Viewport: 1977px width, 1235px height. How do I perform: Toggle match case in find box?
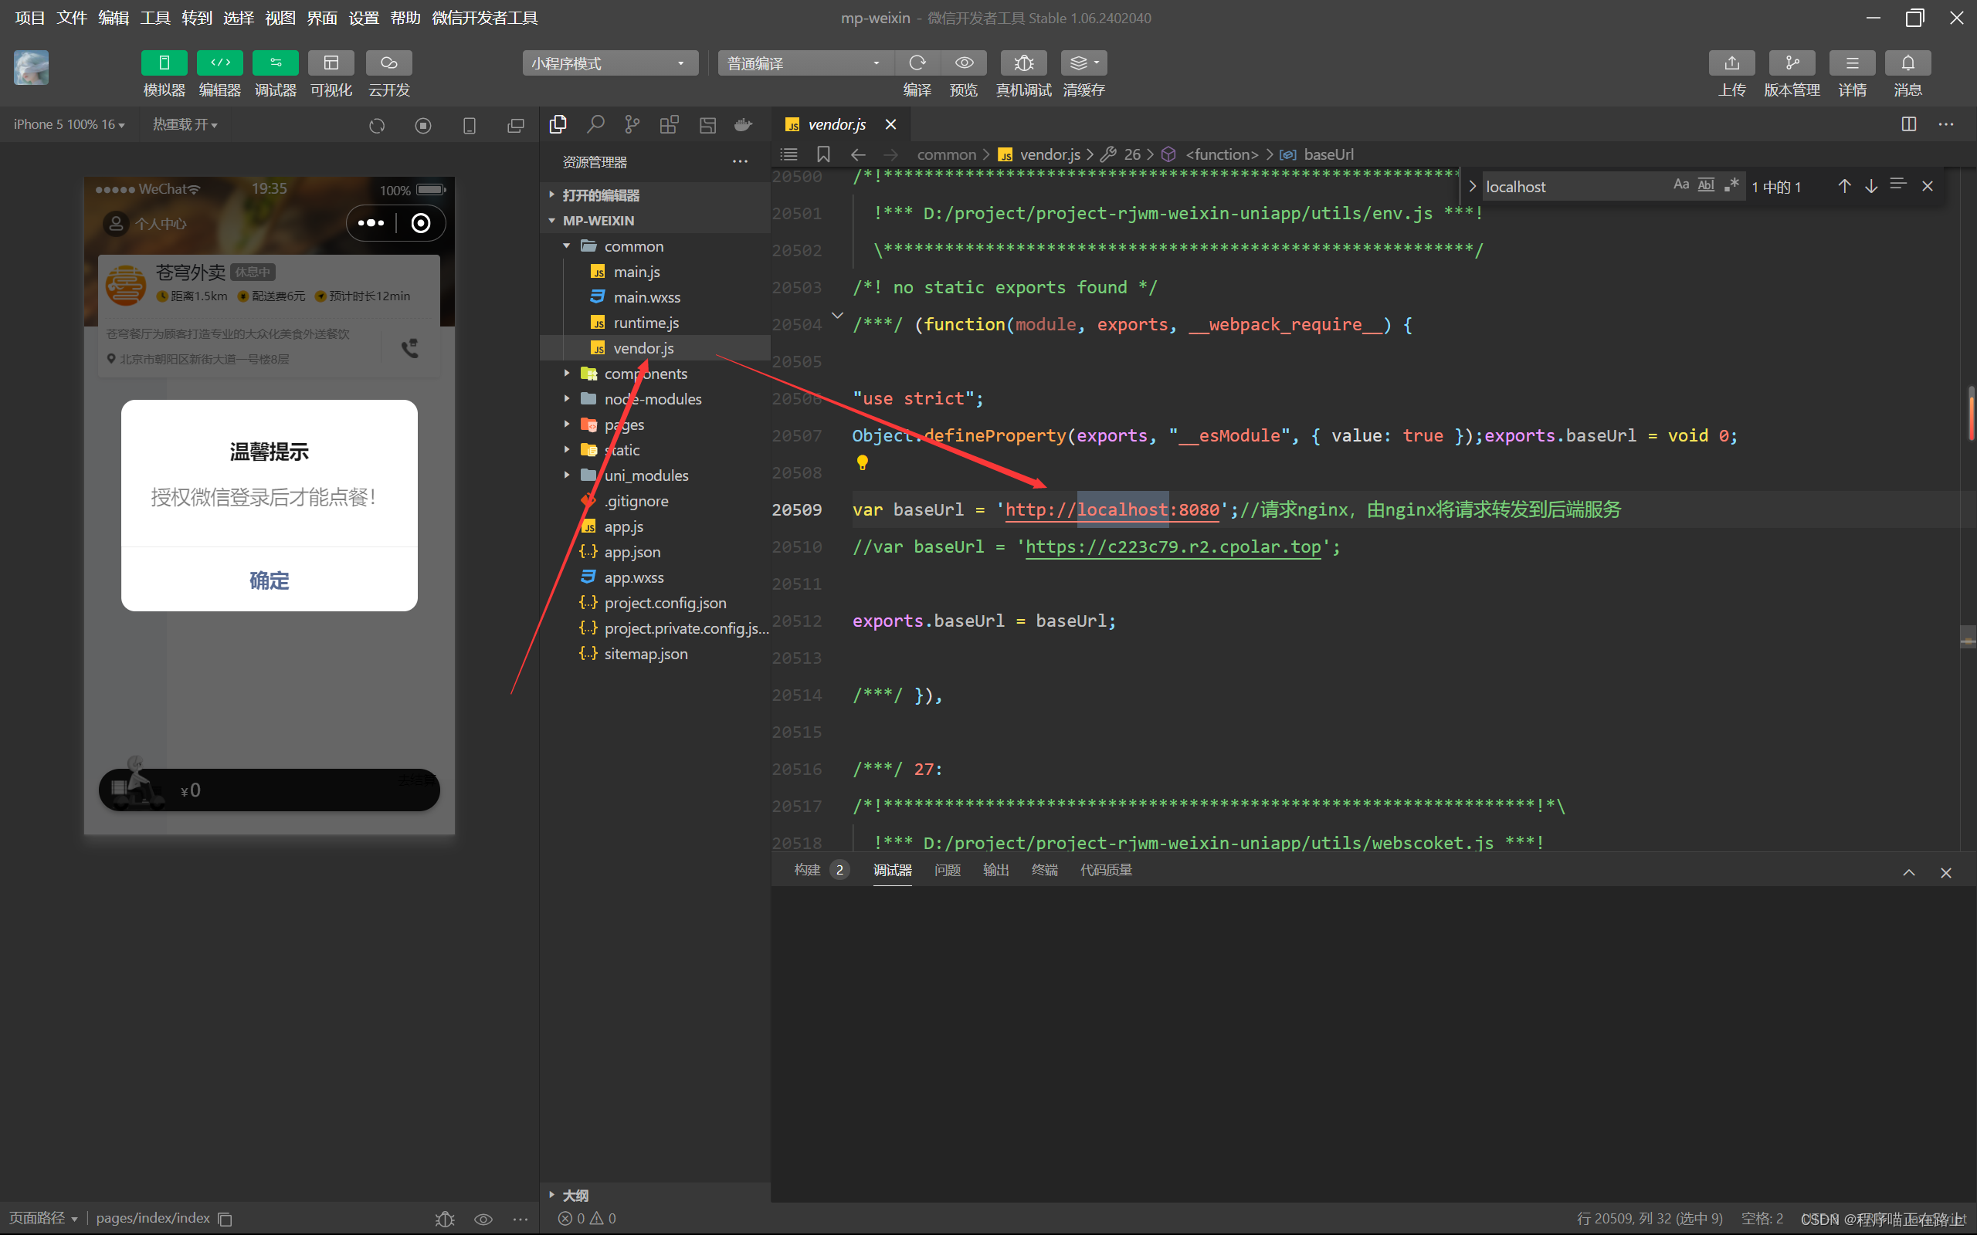click(x=1680, y=185)
